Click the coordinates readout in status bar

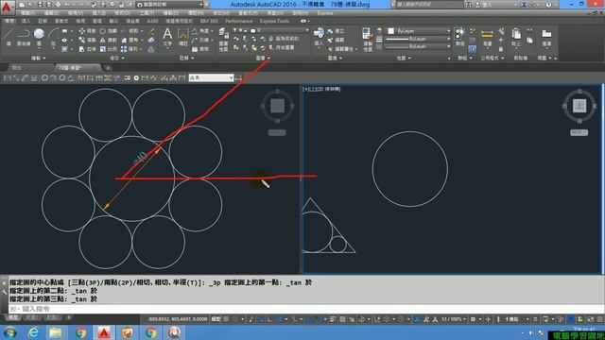177,319
